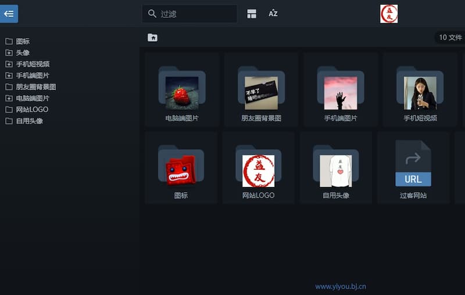Click the red seal logo in header
The image size is (465, 295).
click(x=389, y=13)
